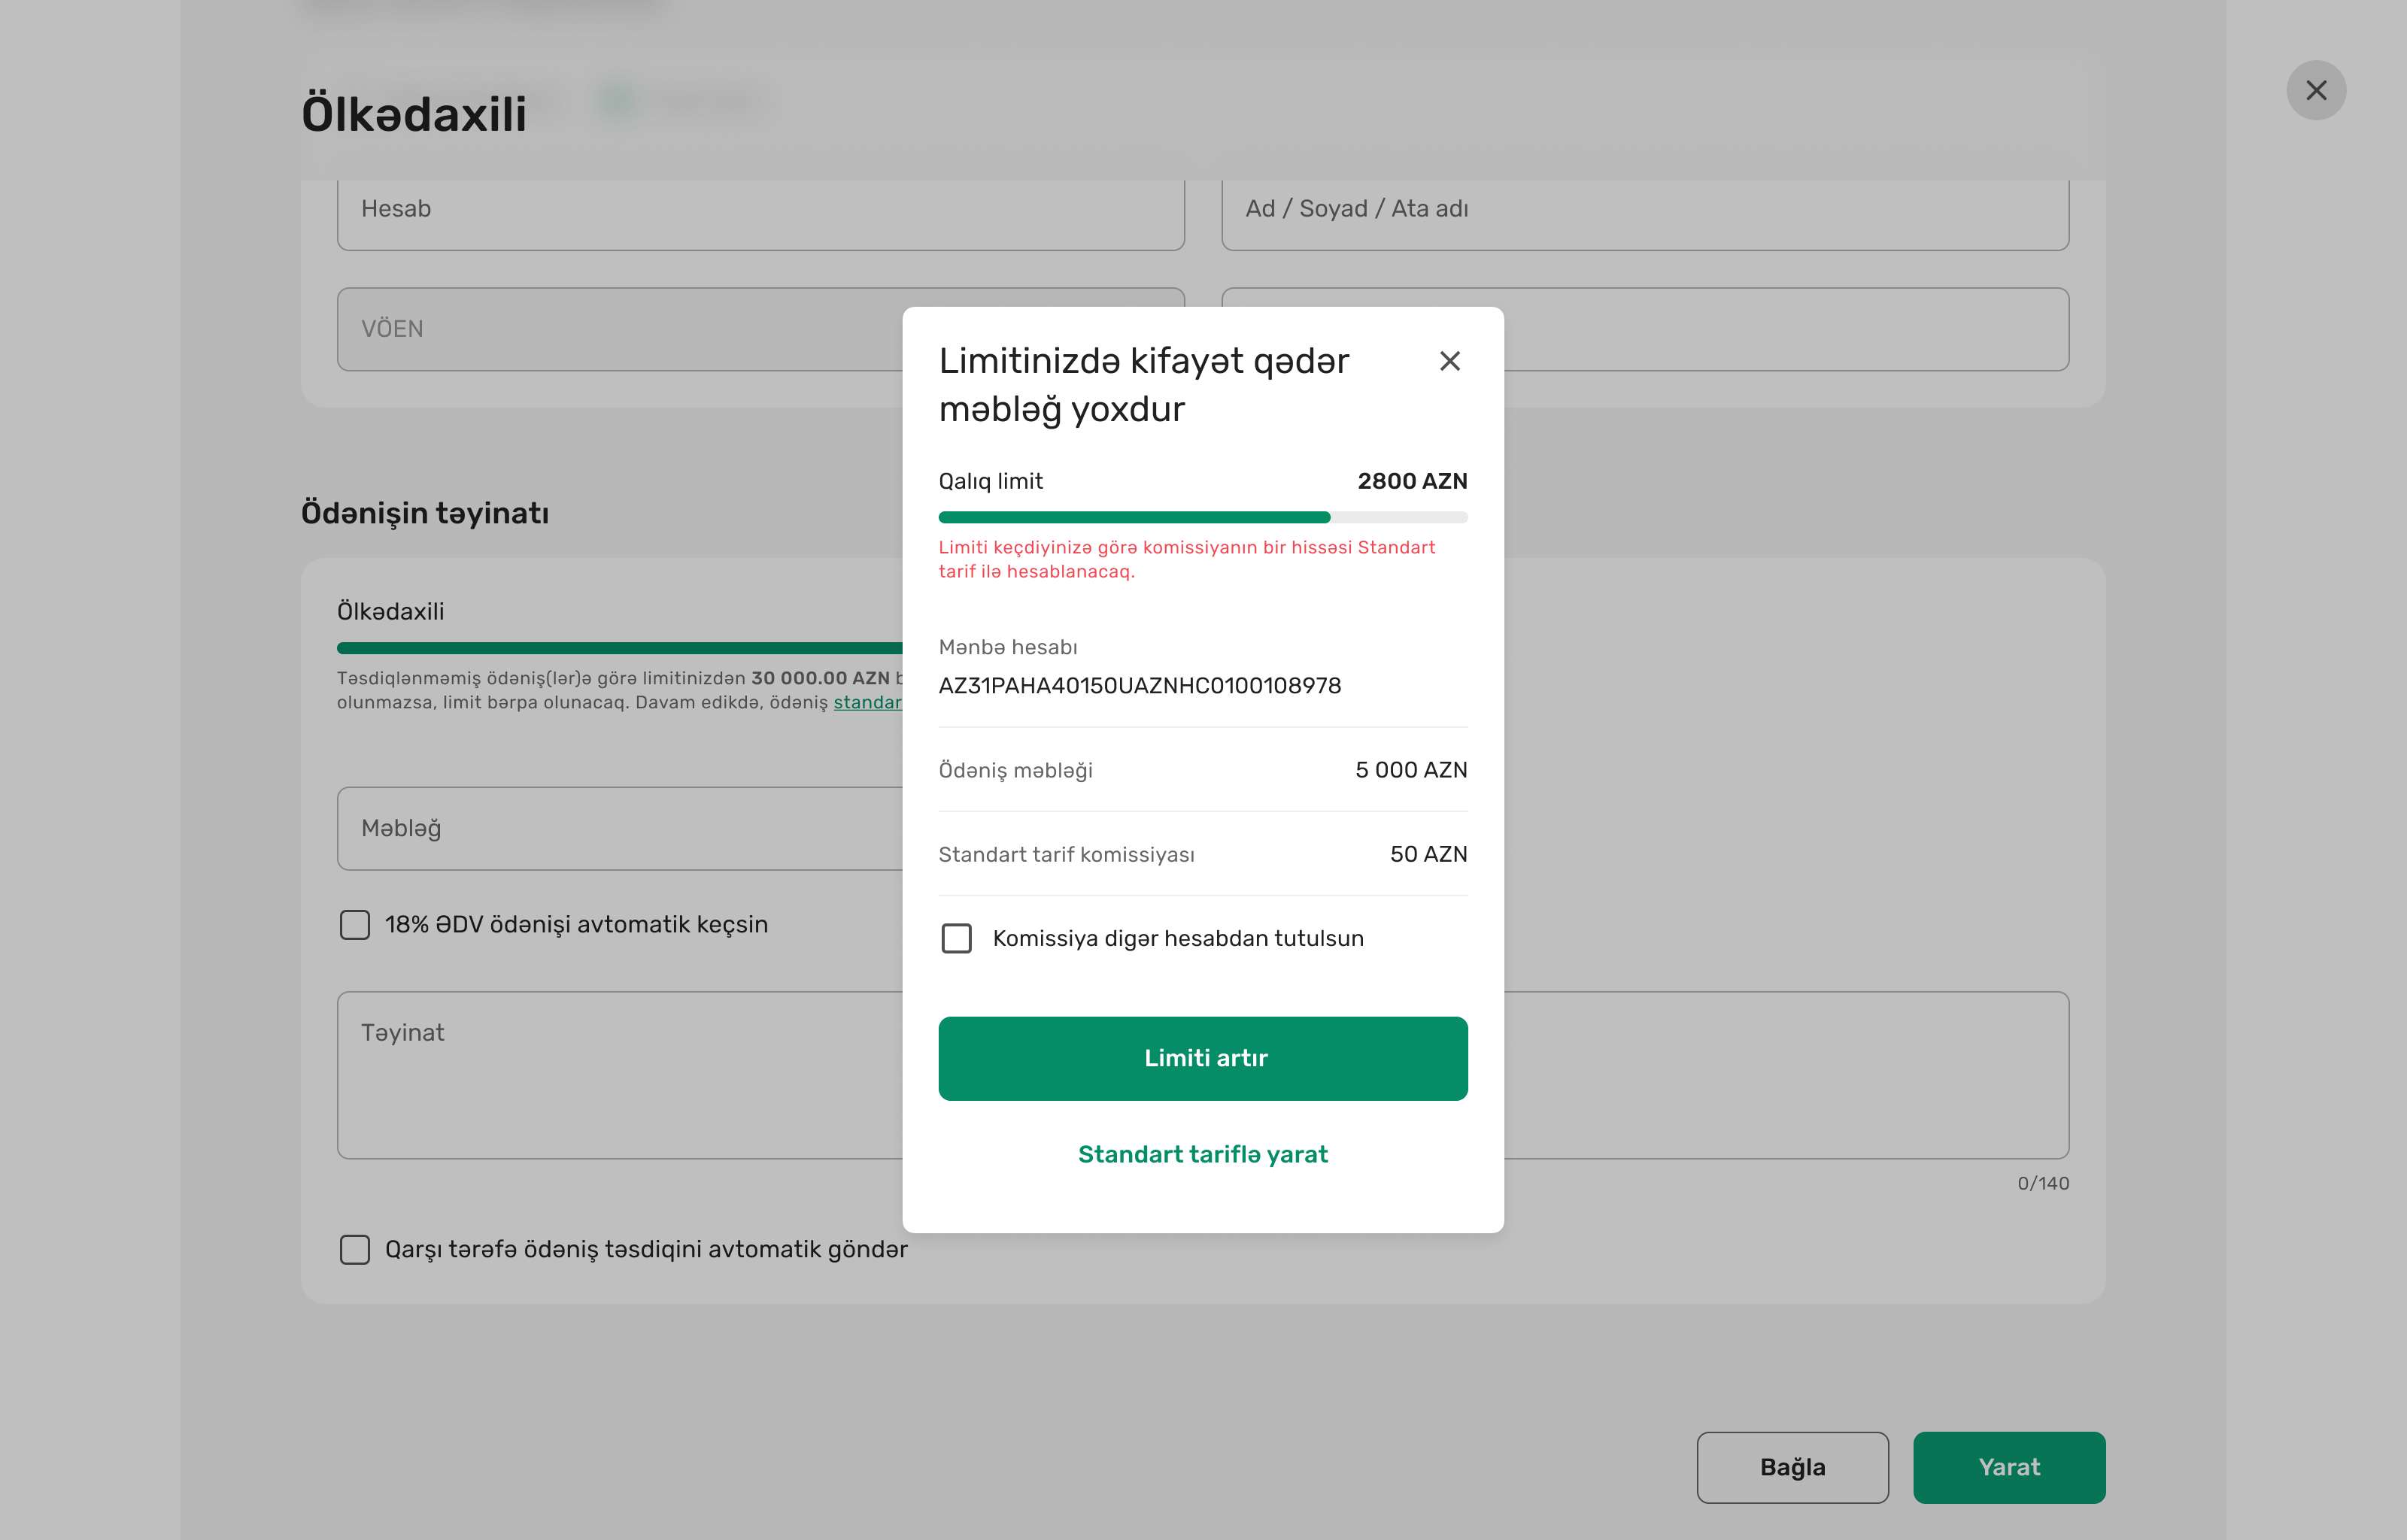This screenshot has width=2407, height=1540.
Task: Click the Qalıq limit progress bar
Action: [1202, 517]
